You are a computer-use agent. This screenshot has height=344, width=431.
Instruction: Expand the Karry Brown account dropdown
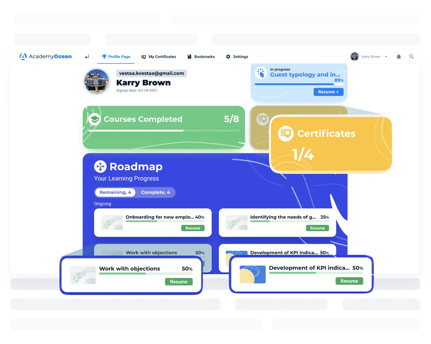386,57
